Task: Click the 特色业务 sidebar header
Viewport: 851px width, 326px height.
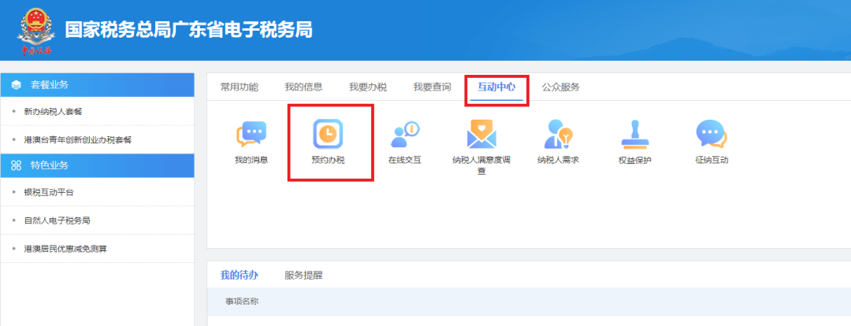Action: 97,165
